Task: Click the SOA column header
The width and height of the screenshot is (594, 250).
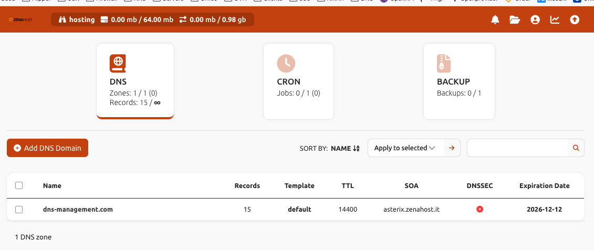Action: pyautogui.click(x=411, y=185)
